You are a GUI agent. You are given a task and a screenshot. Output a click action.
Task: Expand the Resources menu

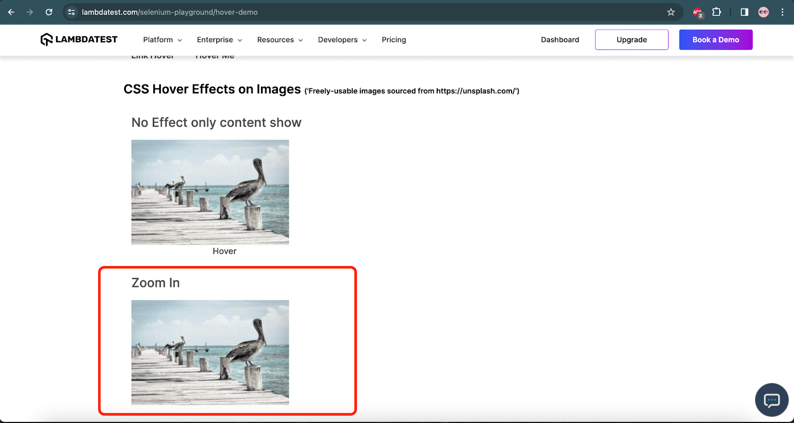[x=280, y=40]
